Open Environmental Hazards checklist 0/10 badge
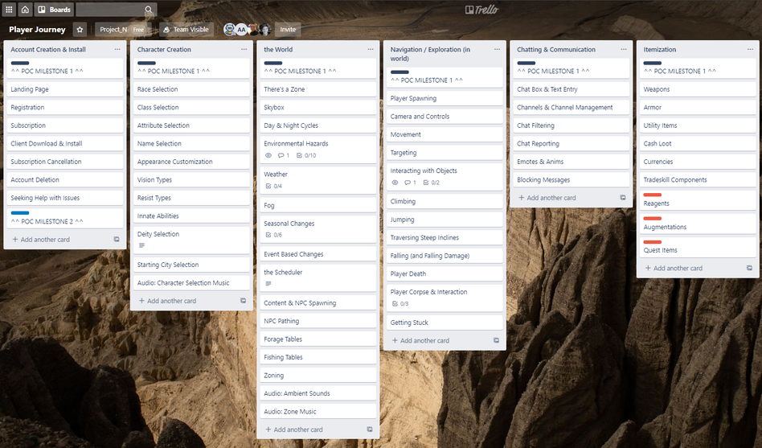Viewport: 762px width, 448px height. [306, 155]
